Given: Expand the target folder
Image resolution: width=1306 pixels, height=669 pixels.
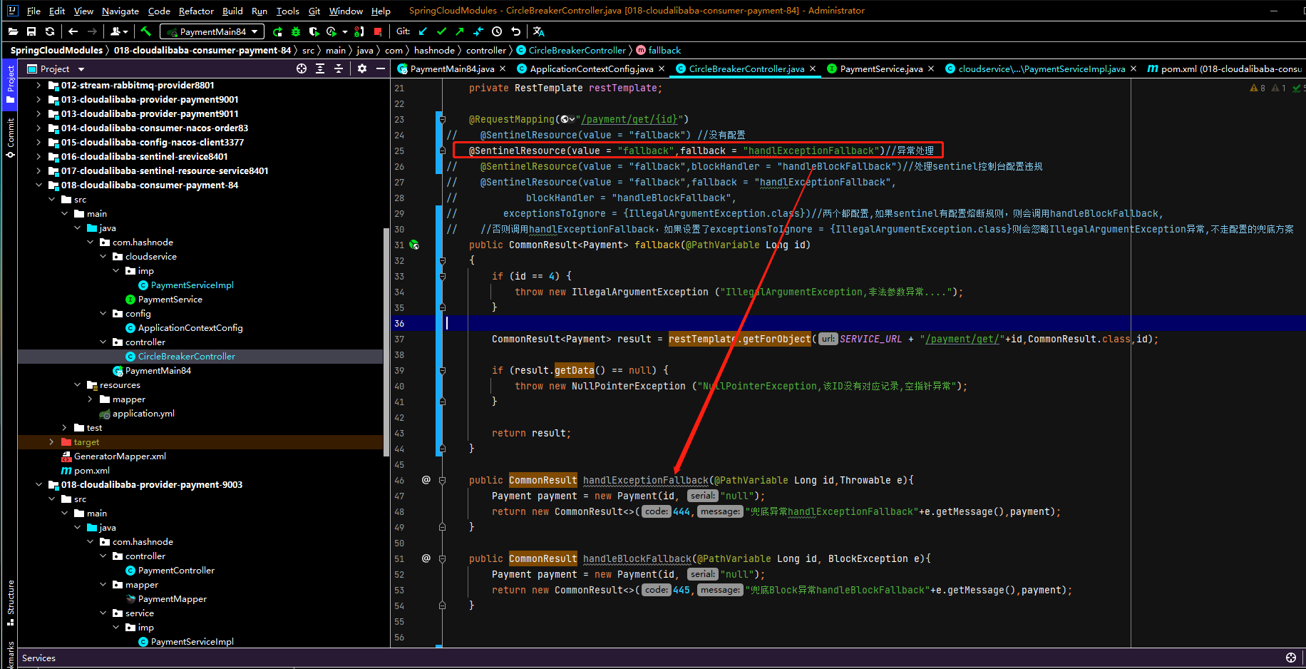Looking at the screenshot, I should 51,442.
